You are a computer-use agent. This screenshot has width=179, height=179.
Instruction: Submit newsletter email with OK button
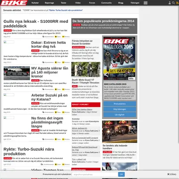click(x=121, y=175)
